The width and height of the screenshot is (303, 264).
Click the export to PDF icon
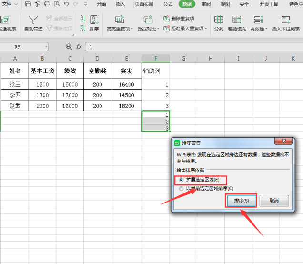[x=38, y=4]
